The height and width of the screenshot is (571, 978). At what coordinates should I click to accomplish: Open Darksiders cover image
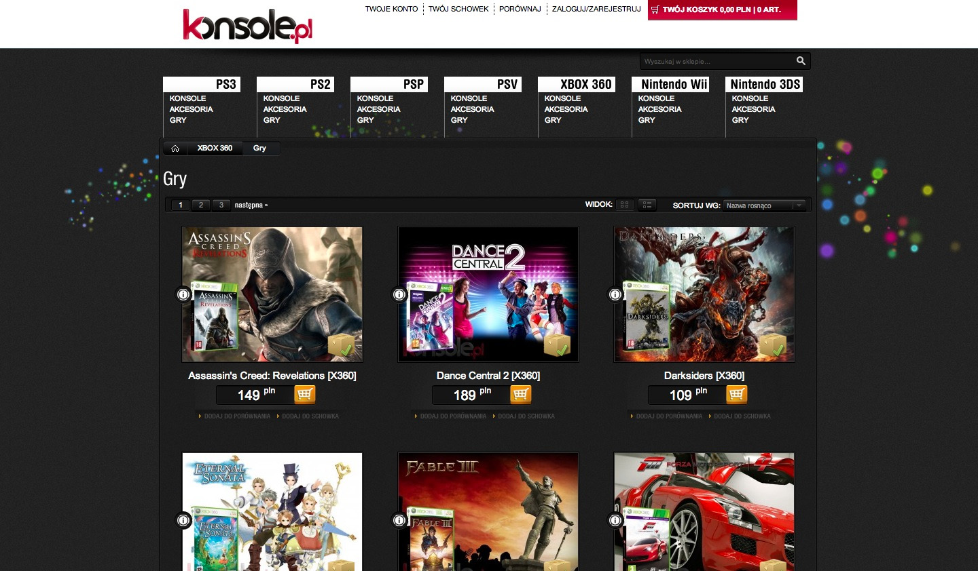tap(704, 294)
